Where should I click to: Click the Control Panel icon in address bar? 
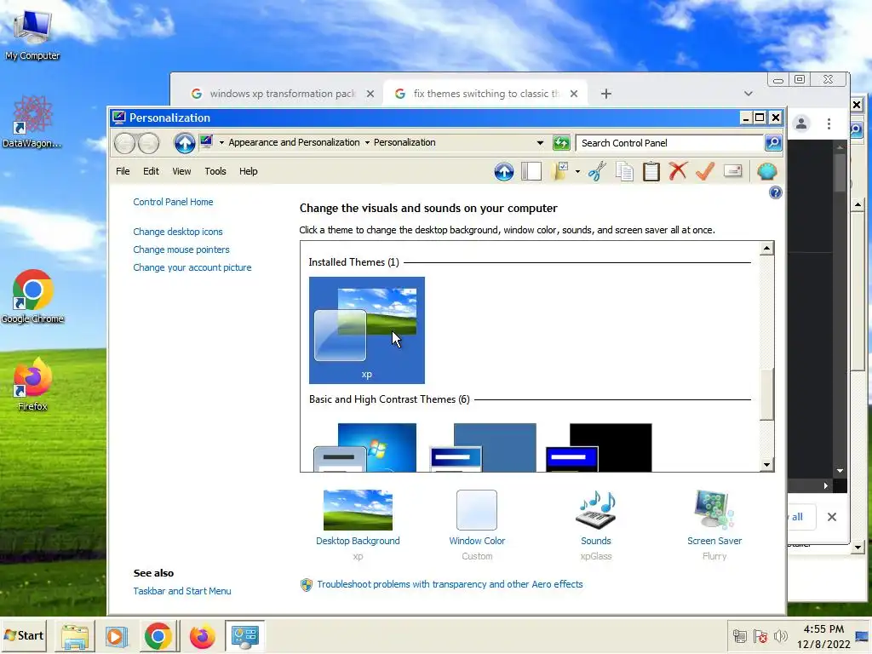pos(206,142)
